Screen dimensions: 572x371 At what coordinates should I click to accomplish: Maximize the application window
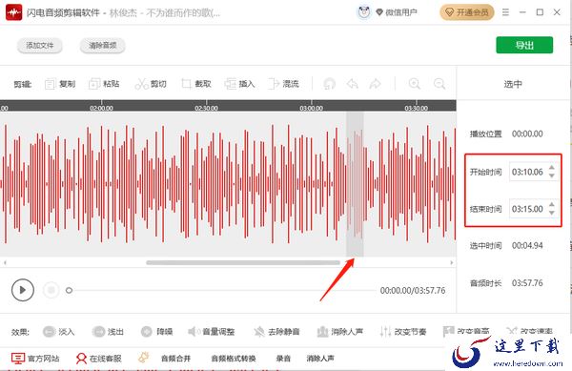tap(540, 12)
